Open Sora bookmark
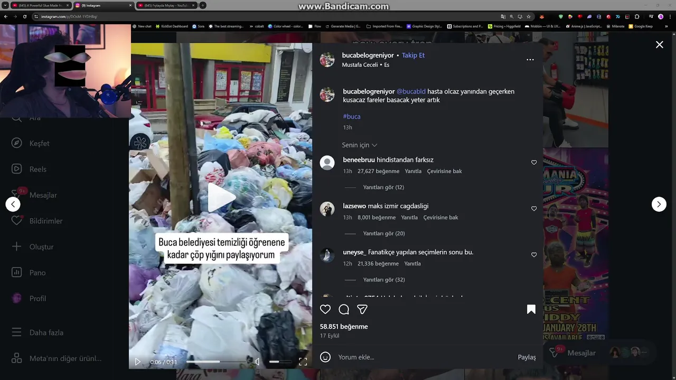This screenshot has height=380, width=676. (199, 26)
